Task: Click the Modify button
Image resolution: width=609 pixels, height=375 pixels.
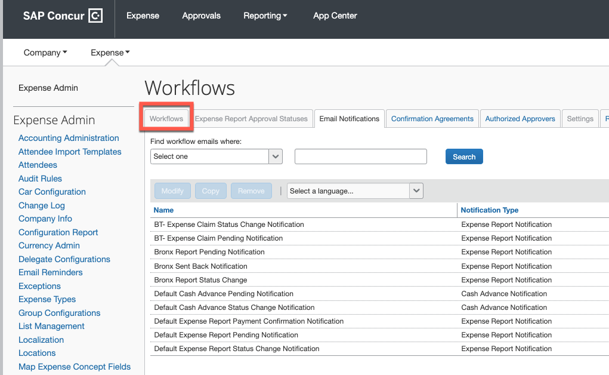Action: [172, 191]
